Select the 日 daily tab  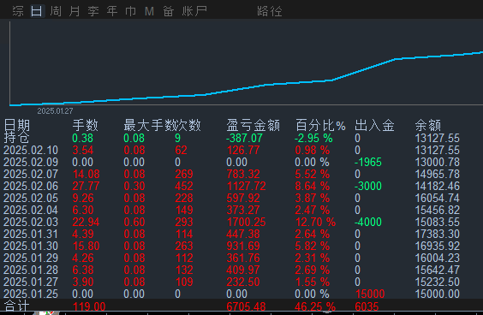37,11
